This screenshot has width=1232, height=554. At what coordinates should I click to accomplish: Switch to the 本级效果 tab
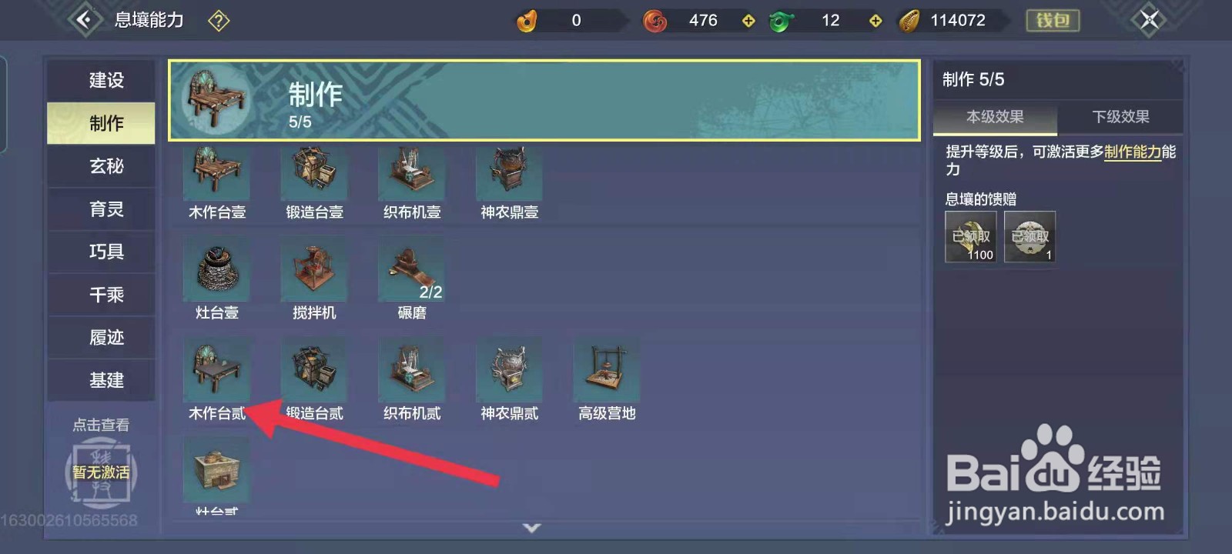pos(995,117)
